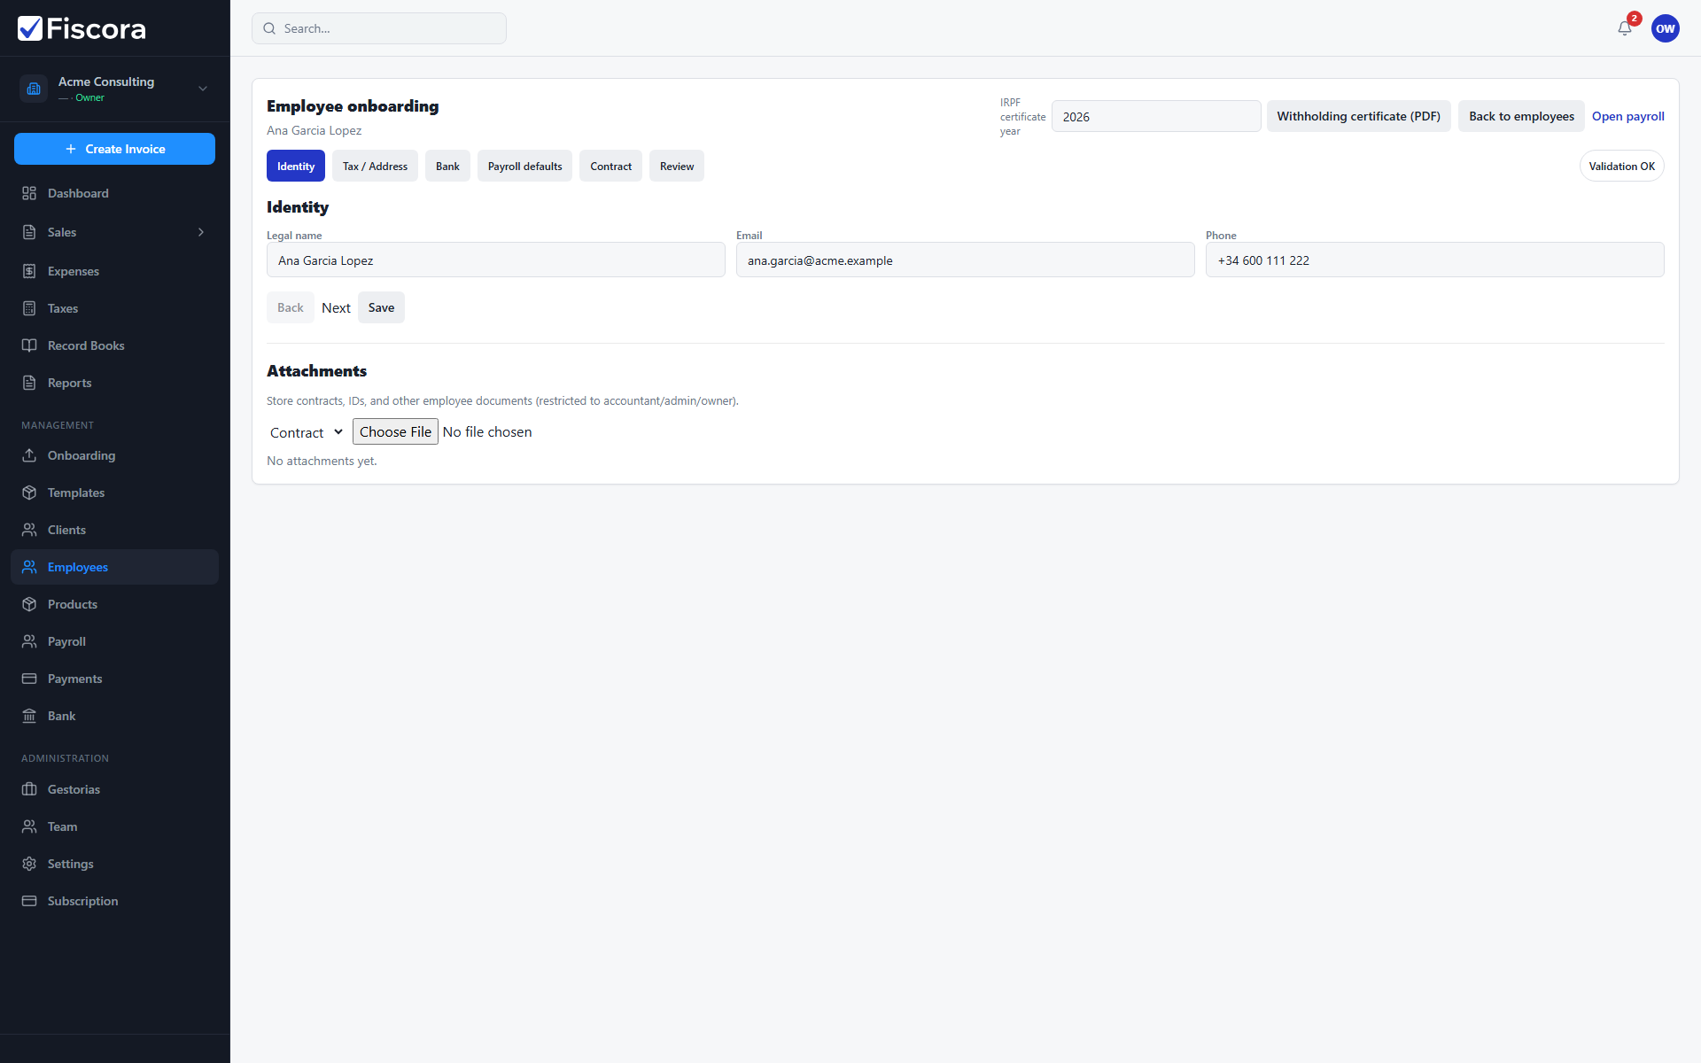Switch to the Bank onboarding tab
This screenshot has width=1701, height=1063.
click(447, 166)
